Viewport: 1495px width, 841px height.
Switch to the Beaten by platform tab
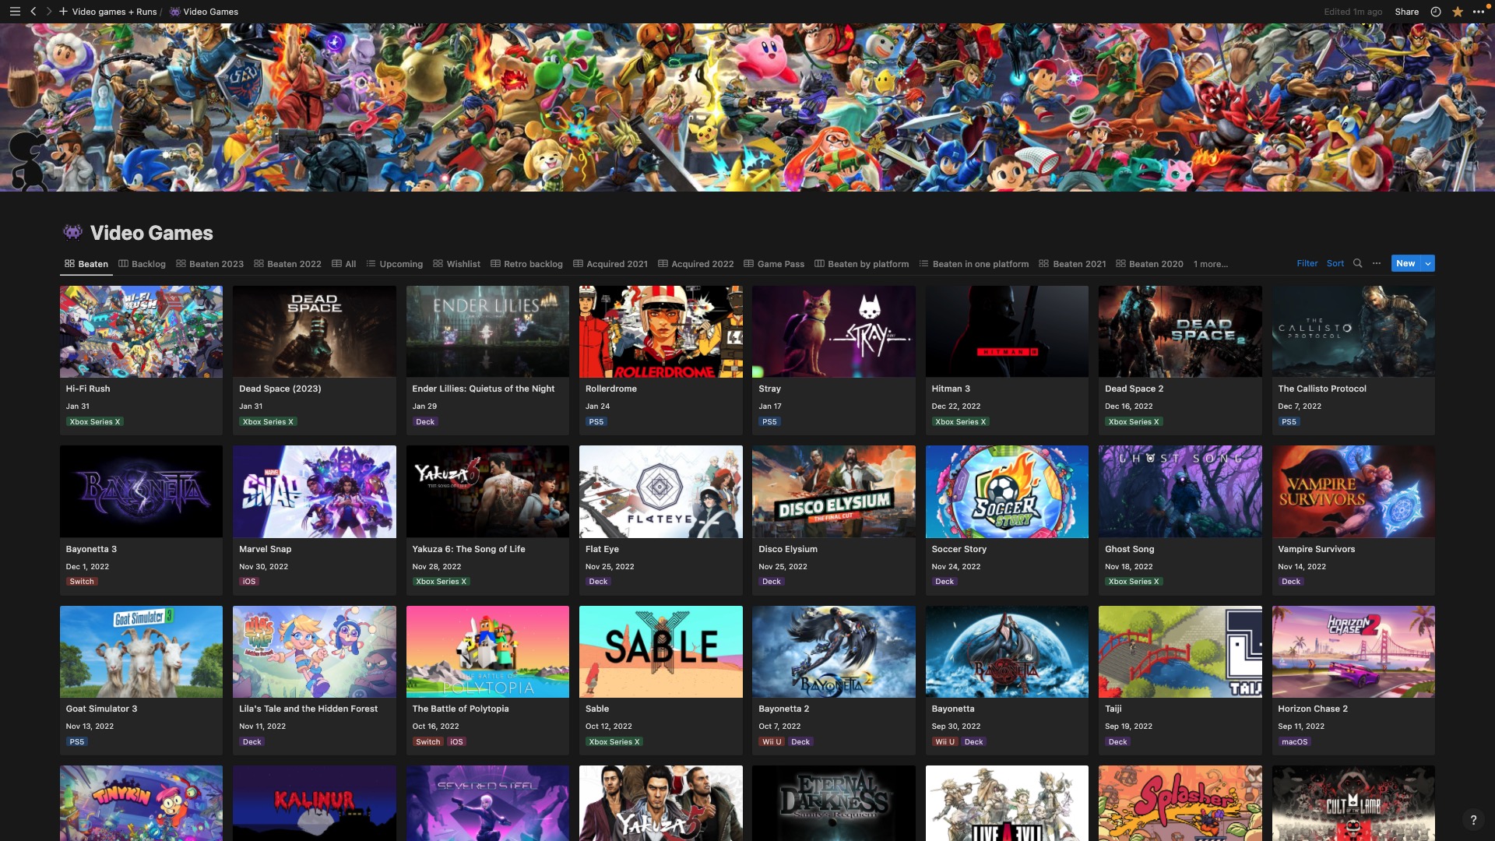861,264
